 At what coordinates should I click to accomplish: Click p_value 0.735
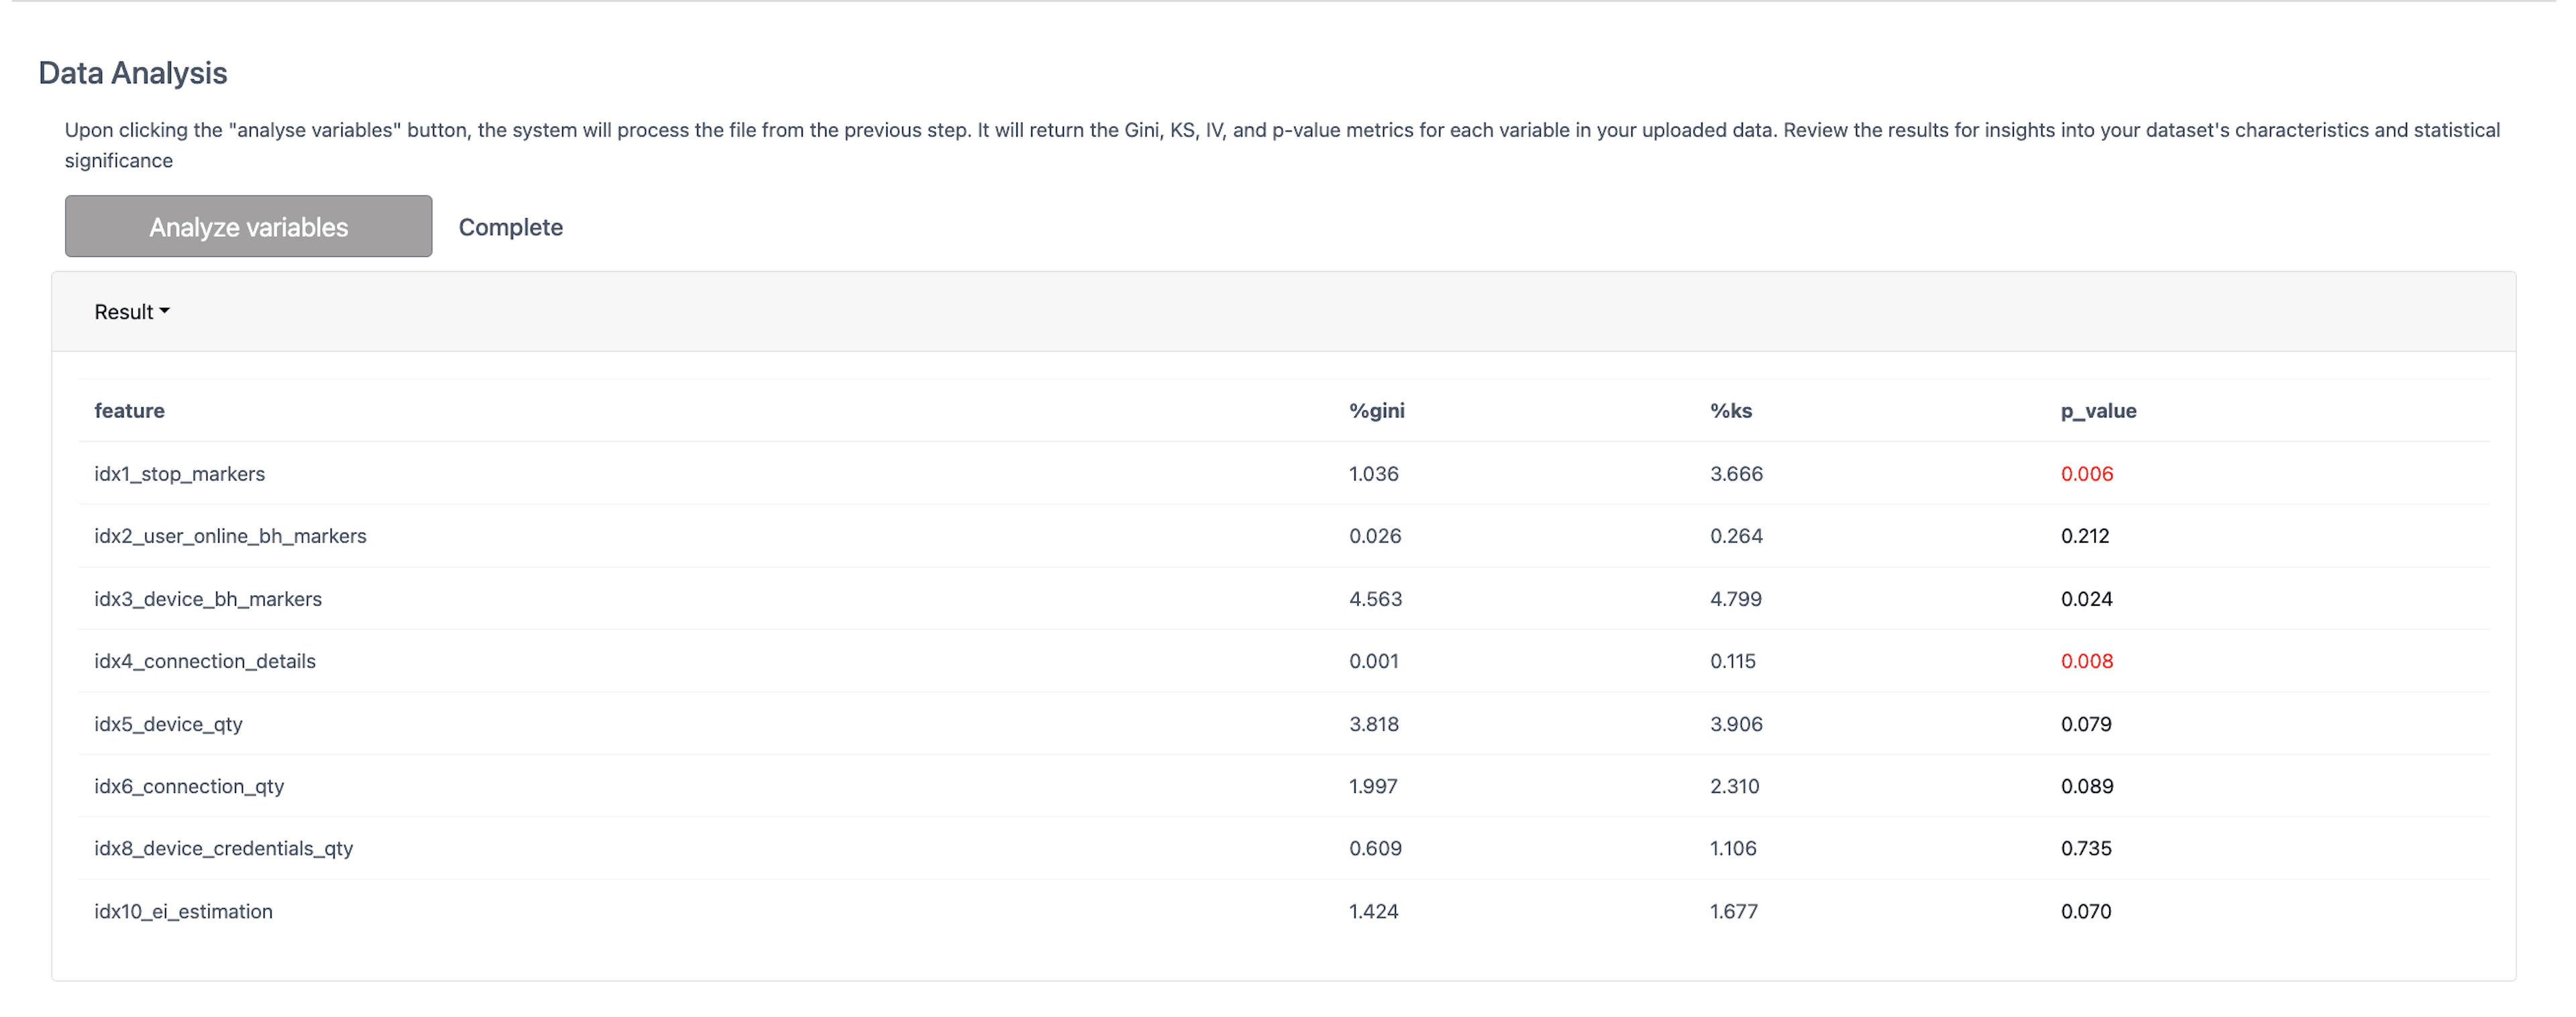[2085, 848]
